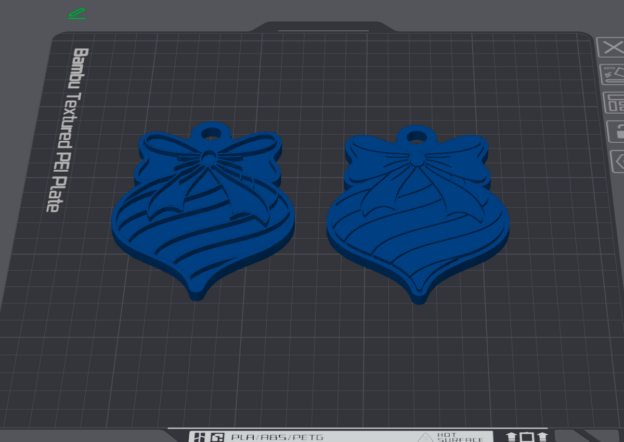Select the right blue ornament model
This screenshot has width=624, height=442.
point(419,214)
